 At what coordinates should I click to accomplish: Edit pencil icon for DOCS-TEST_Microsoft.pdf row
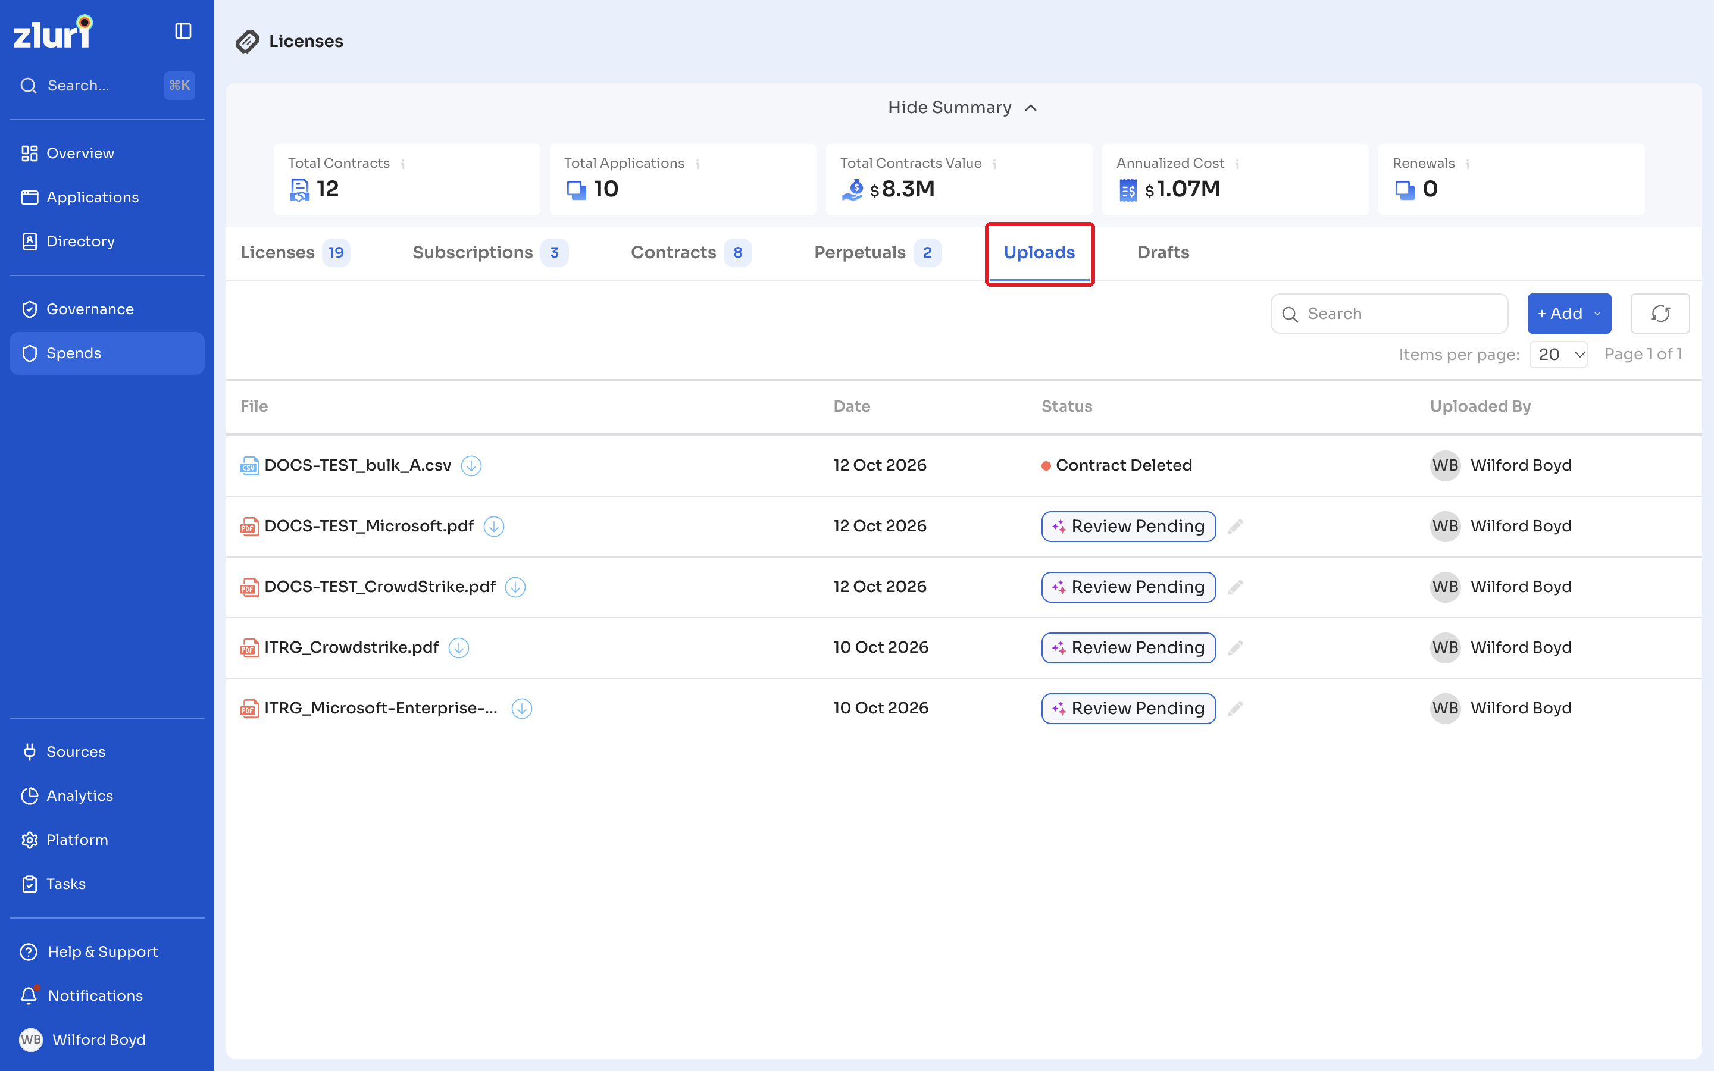(1236, 527)
